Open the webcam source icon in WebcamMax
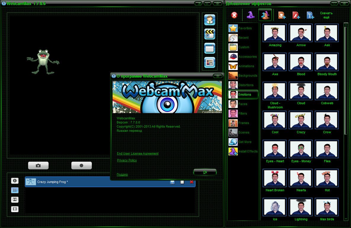Viewport: 351px width, 228px height. [x=210, y=20]
